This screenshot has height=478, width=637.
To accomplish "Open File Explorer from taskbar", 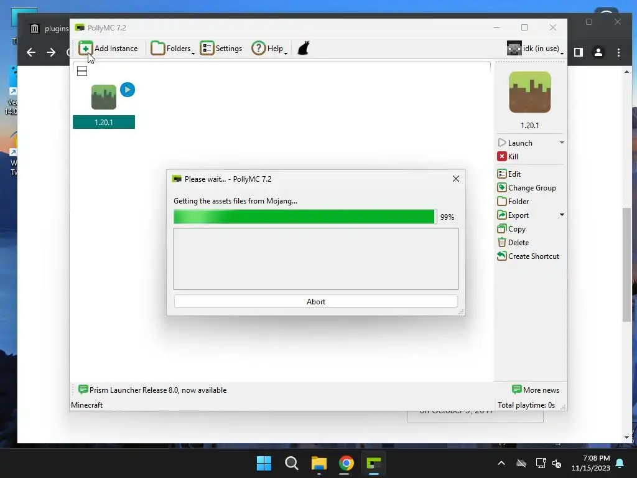I will 319,463.
